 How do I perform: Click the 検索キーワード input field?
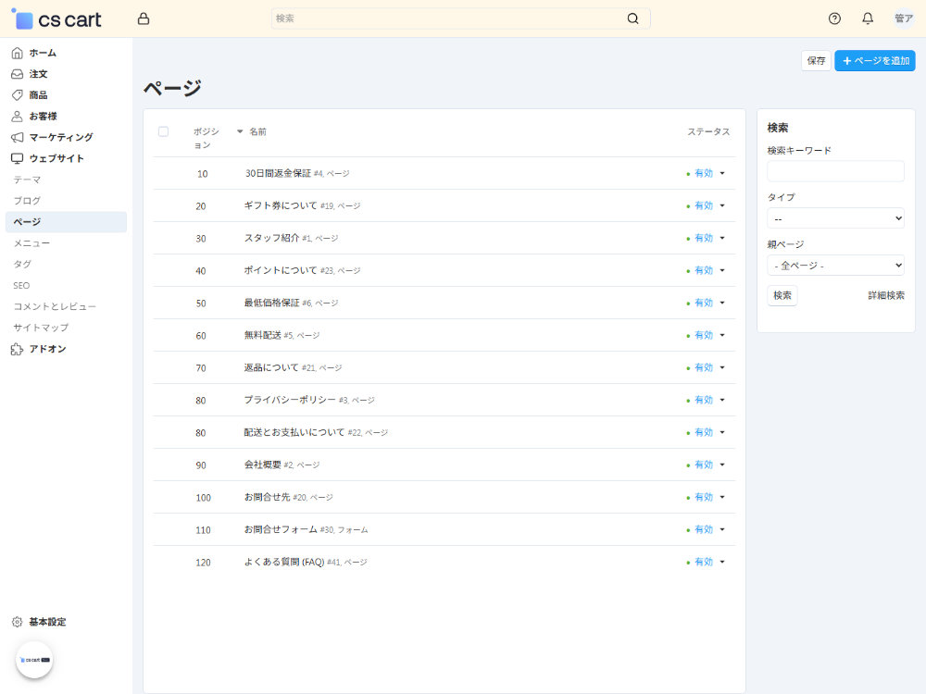coord(835,171)
